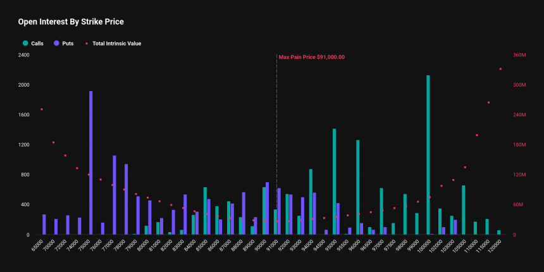Toggle the Calls legend entry
Image resolution: width=544 pixels, height=272 pixels.
(33, 44)
